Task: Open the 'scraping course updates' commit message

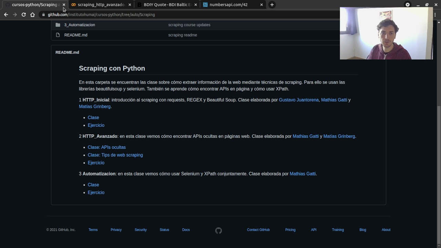Action: click(189, 25)
